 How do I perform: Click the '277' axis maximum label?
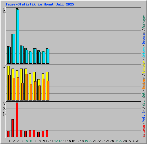(x=4, y=11)
